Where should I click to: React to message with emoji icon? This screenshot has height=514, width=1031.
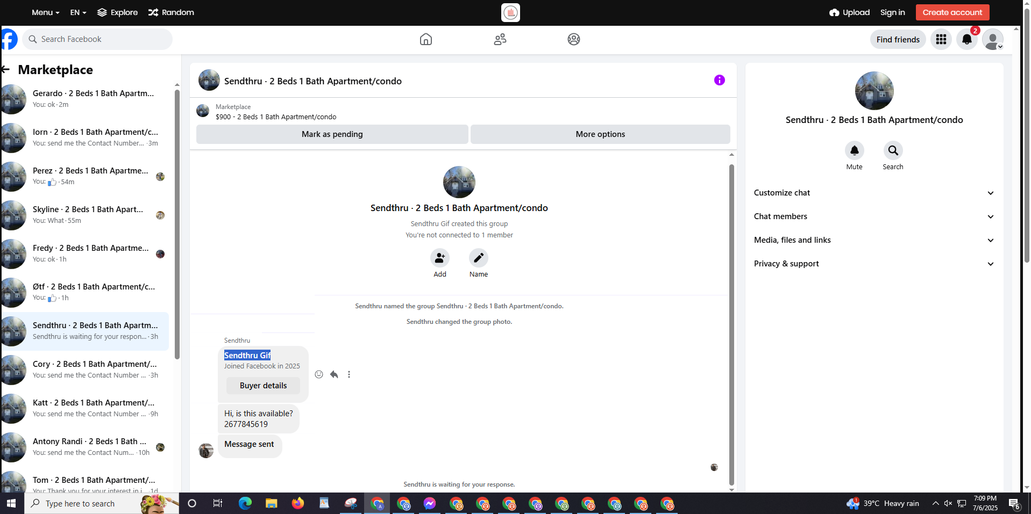coord(319,374)
